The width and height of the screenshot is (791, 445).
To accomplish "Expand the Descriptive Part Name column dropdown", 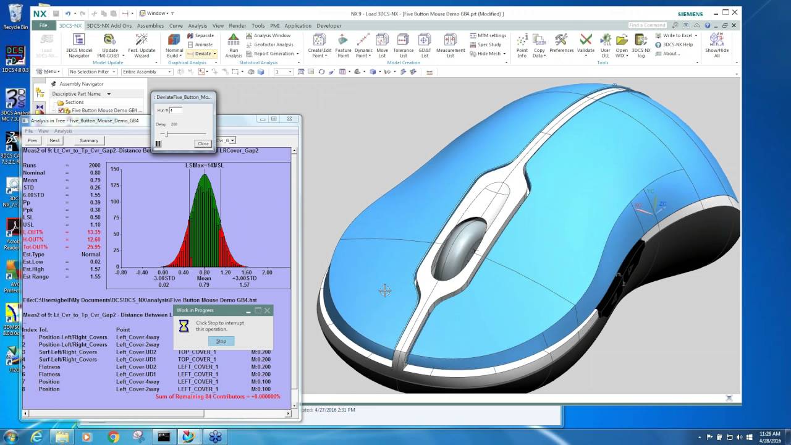I will pos(109,94).
